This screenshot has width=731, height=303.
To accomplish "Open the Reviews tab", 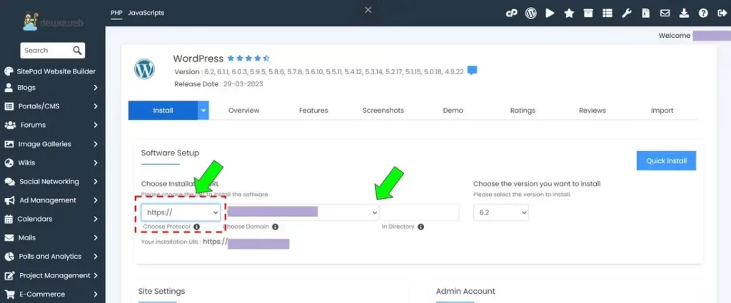I will pyautogui.click(x=593, y=111).
